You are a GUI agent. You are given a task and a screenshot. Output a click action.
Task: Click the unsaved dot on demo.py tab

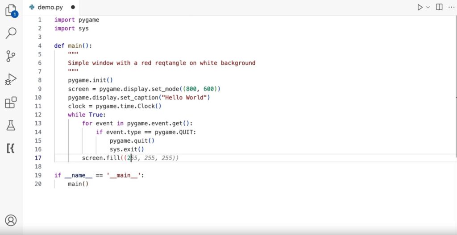(73, 7)
